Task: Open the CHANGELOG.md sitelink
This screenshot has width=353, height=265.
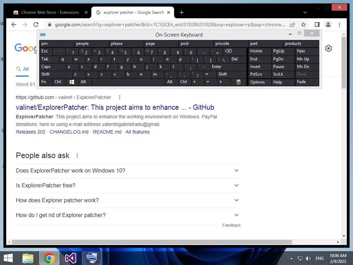Action: coord(69,132)
